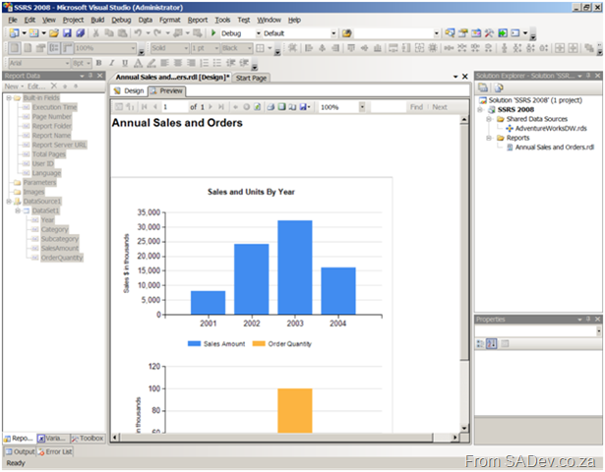The width and height of the screenshot is (605, 472).
Task: Collapse the Shared Data Sources folder
Action: click(x=489, y=119)
